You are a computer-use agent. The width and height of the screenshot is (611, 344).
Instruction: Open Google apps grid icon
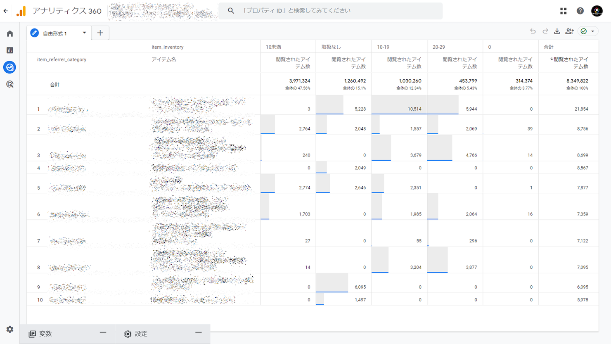(x=564, y=11)
